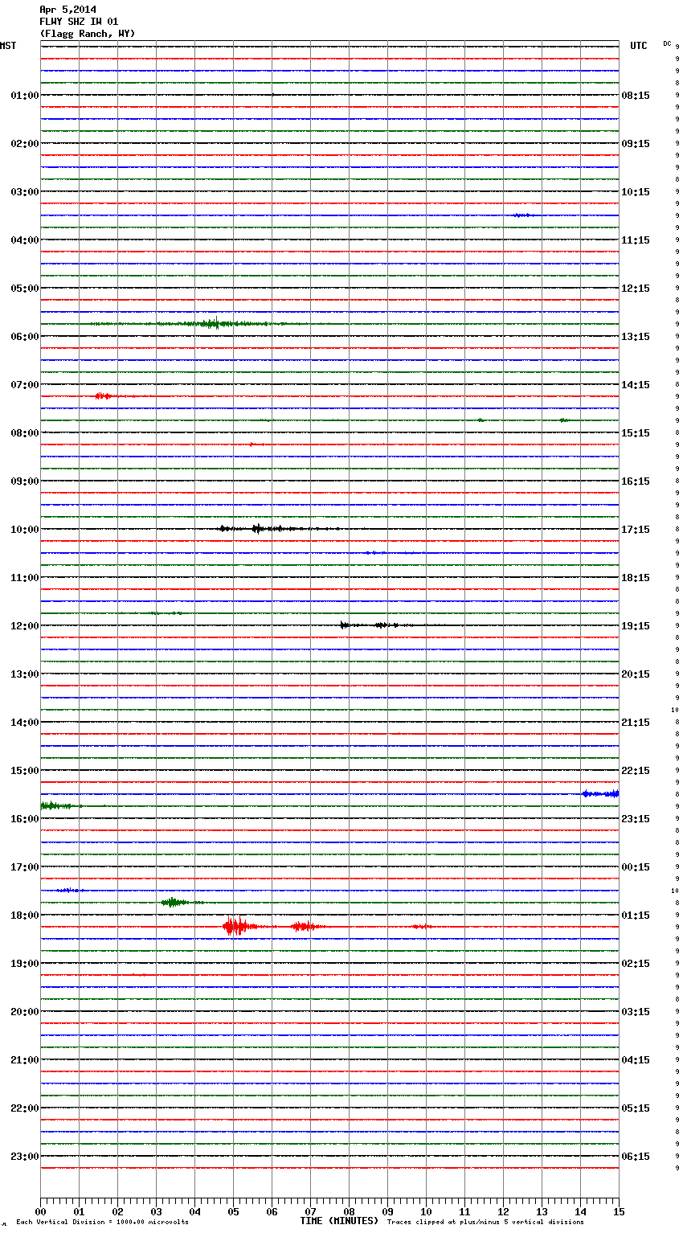
Task: Select minute-axis tick label 15
Action: (x=619, y=1212)
